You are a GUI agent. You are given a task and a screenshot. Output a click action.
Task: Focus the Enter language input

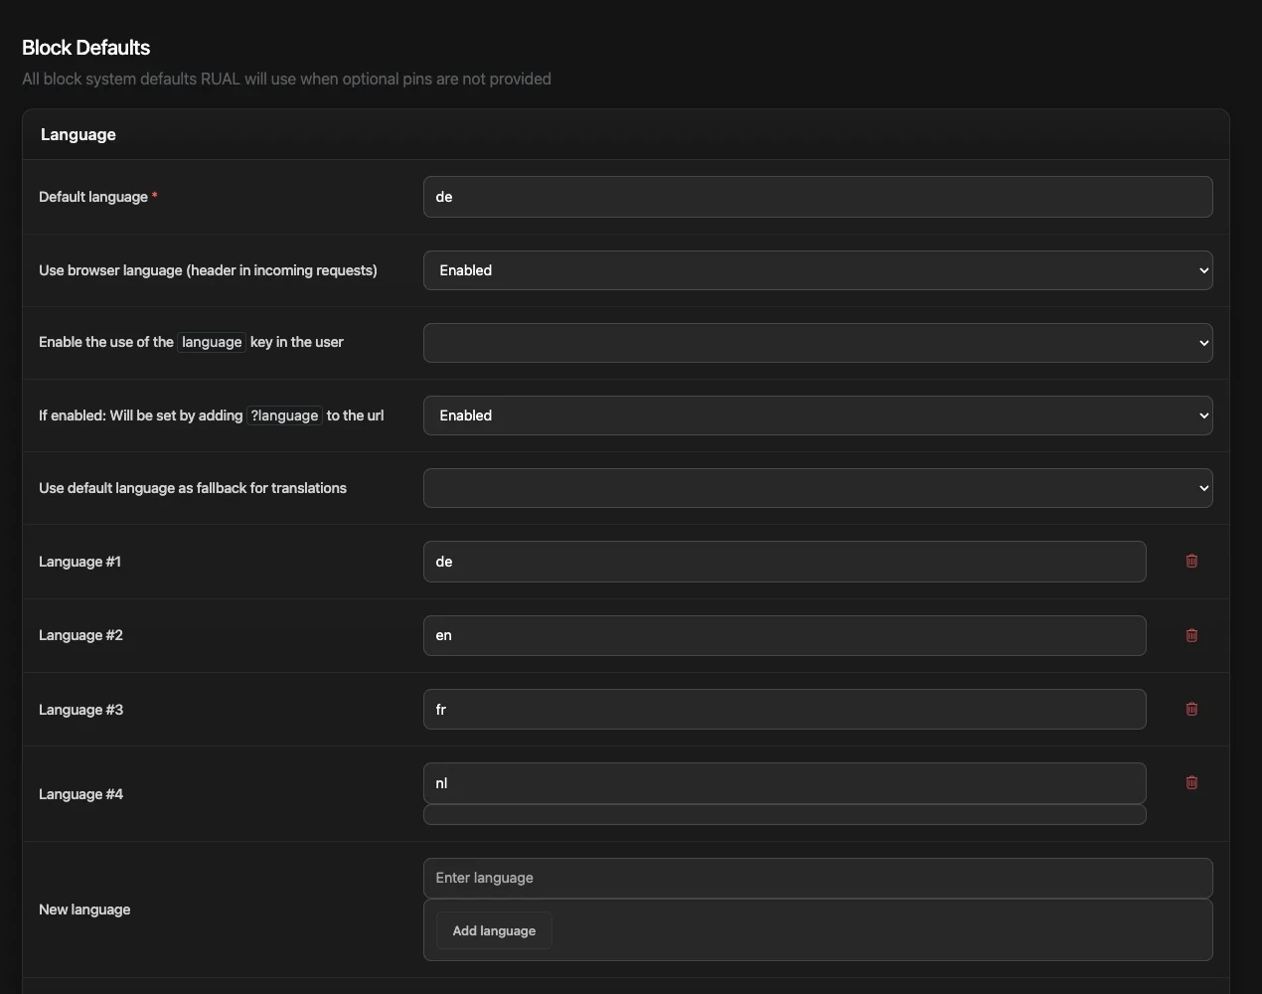click(818, 878)
